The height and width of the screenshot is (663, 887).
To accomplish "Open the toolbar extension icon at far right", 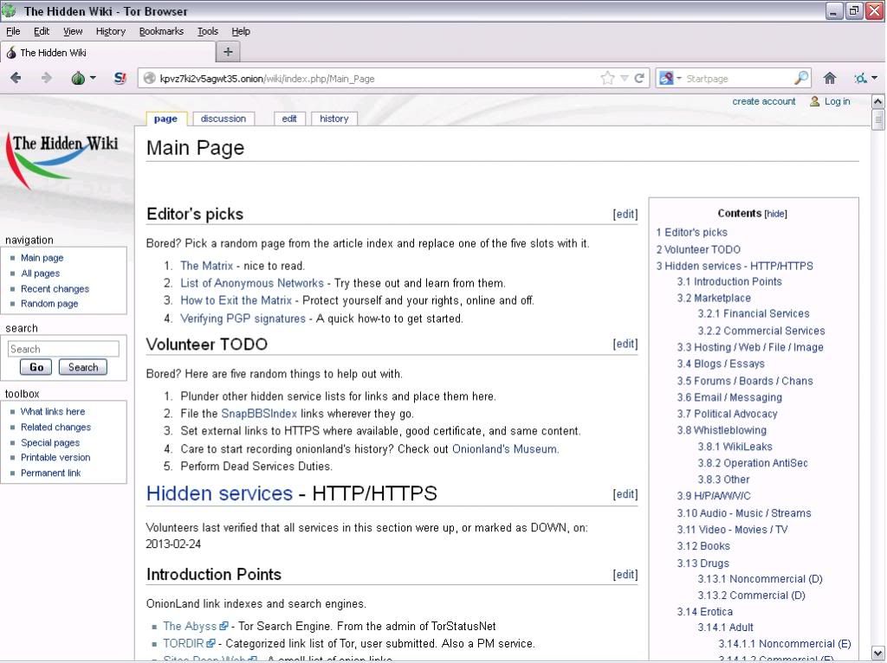I will 861,78.
